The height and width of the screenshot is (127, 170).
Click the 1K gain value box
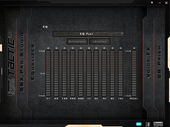[89, 48]
